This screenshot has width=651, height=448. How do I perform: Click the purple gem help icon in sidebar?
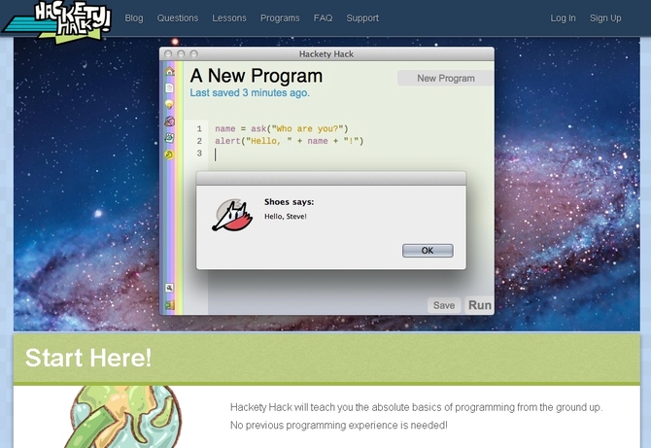pyautogui.click(x=169, y=121)
